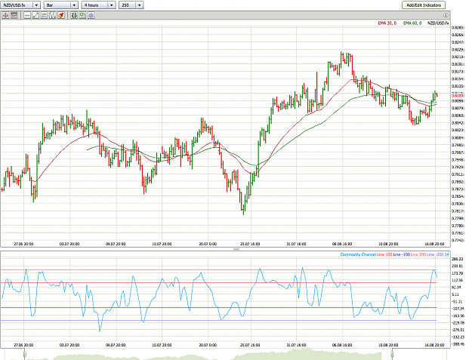Click the Line 200 legend label
472x360 pixels.
coord(418,254)
